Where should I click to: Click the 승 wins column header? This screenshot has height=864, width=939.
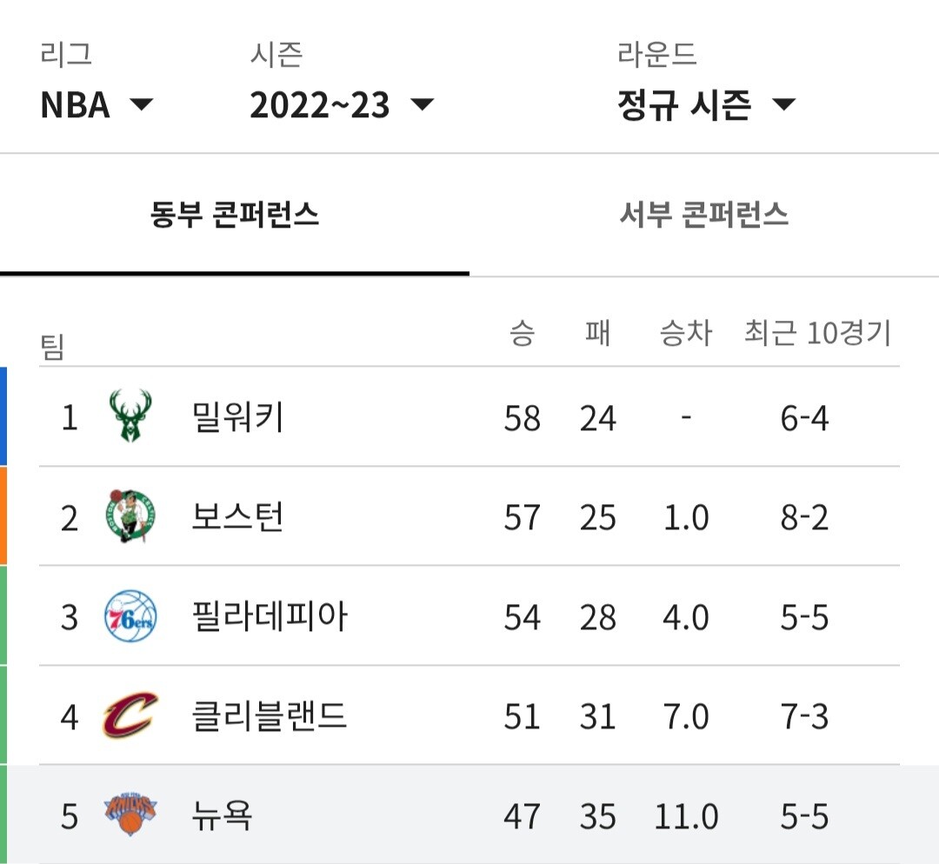click(x=522, y=333)
